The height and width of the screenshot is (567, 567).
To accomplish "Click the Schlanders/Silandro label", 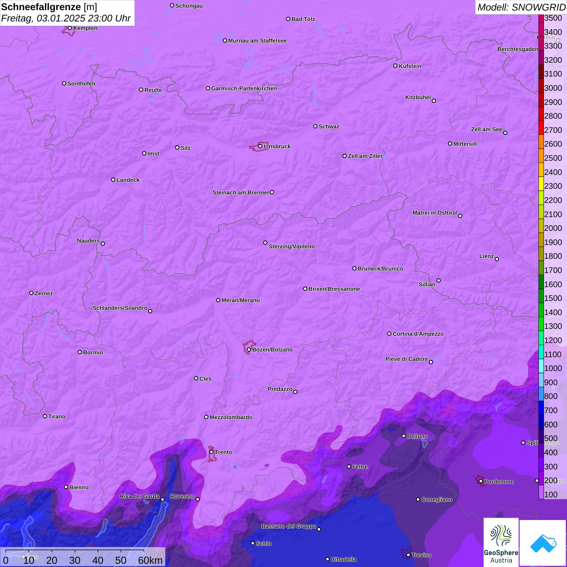I will [x=120, y=308].
